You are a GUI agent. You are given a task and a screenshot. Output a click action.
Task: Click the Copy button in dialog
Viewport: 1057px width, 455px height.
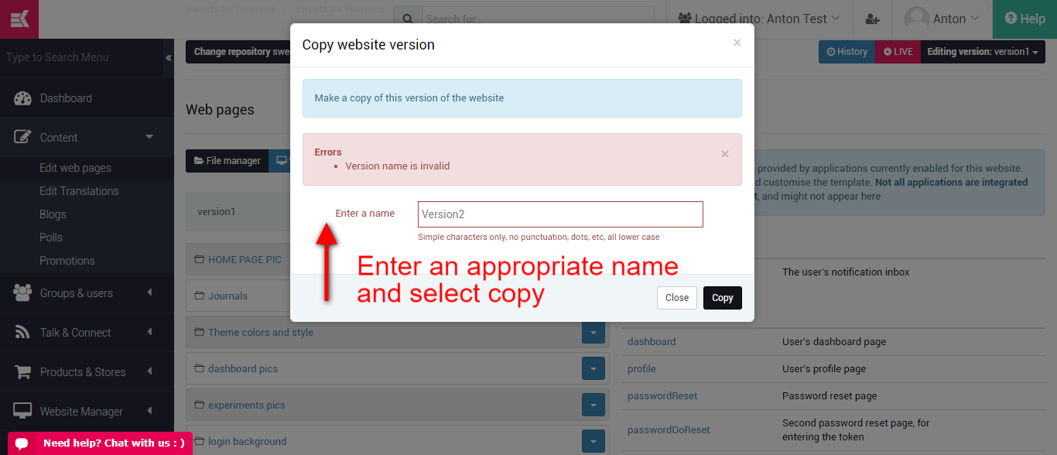point(723,298)
